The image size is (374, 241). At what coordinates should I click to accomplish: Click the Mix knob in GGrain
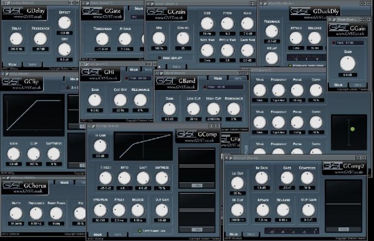click(159, 39)
